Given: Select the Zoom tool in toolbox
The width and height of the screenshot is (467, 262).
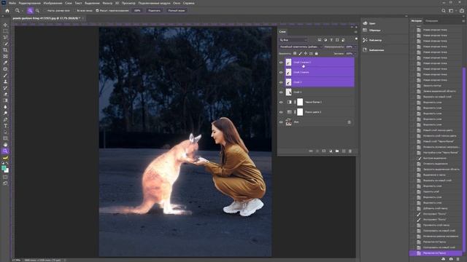Looking at the screenshot, I should tap(5, 151).
